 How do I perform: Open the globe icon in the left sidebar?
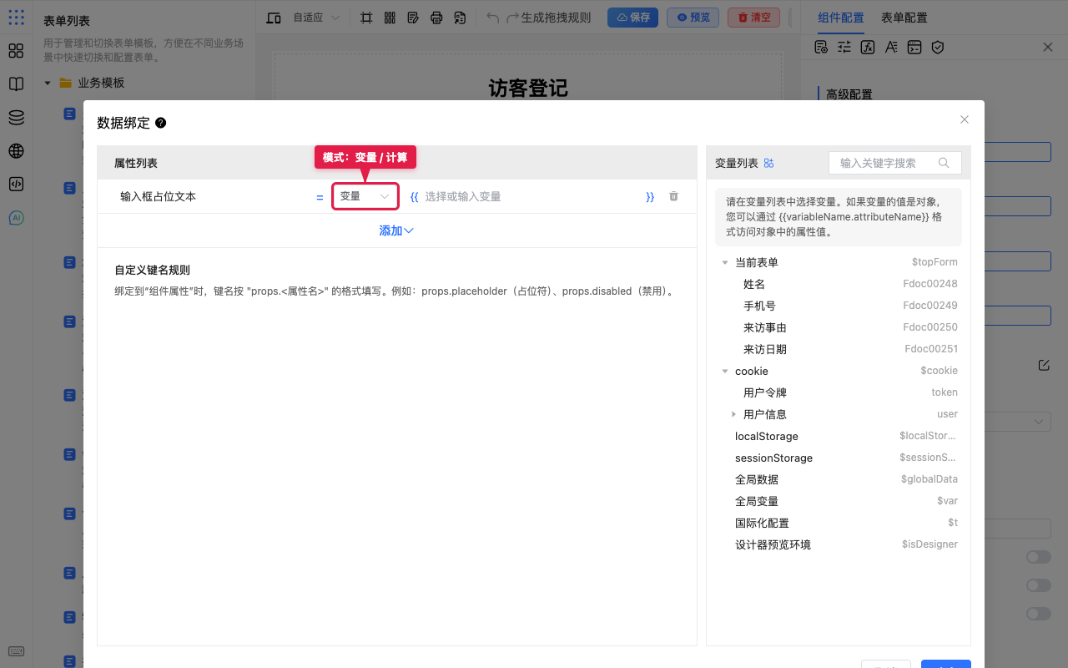[16, 151]
